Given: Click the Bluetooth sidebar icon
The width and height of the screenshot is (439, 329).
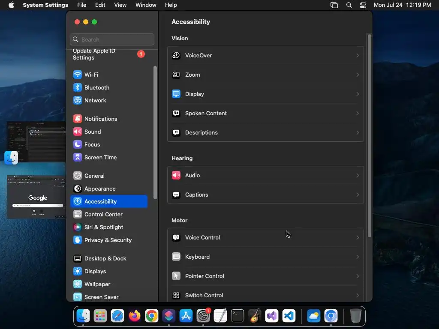Looking at the screenshot, I should 78,87.
